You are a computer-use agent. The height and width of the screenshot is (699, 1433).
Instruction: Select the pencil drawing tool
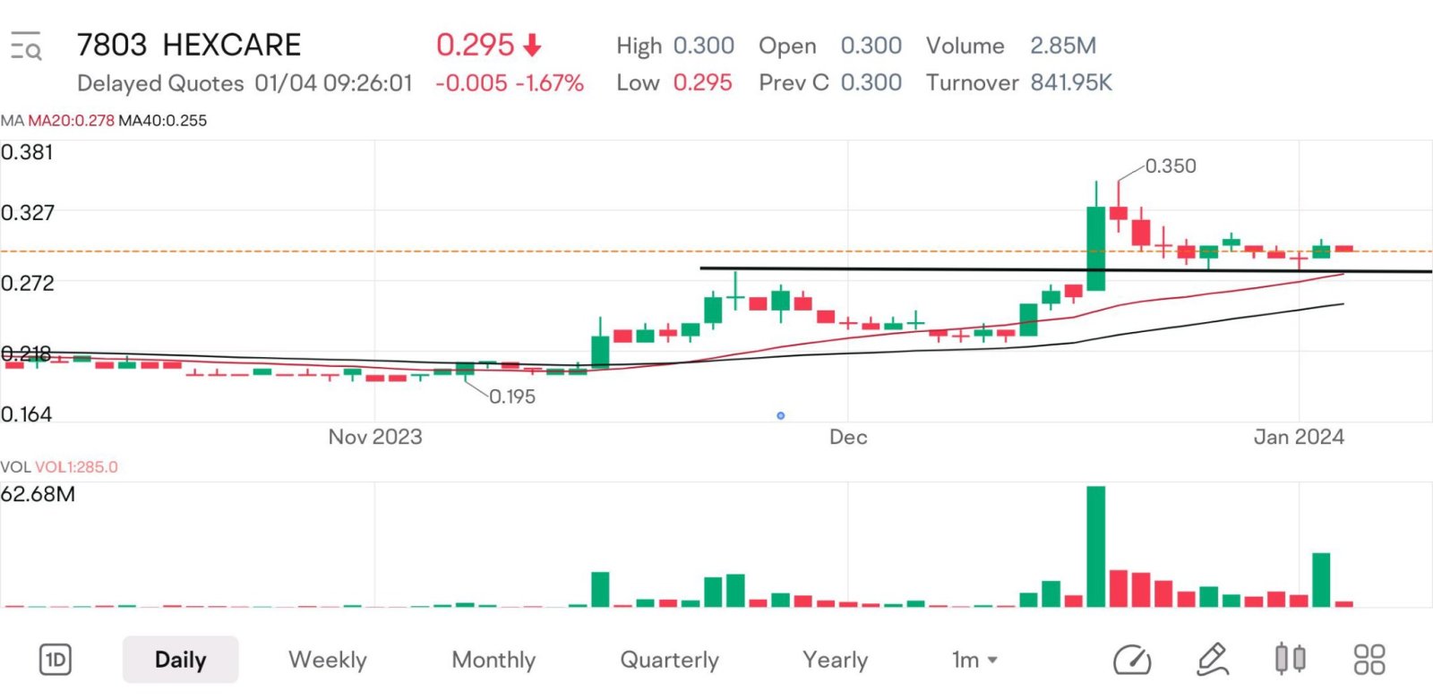[1212, 660]
